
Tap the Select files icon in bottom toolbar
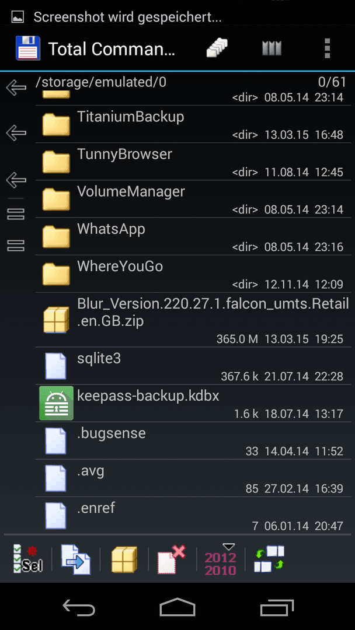pos(27,558)
